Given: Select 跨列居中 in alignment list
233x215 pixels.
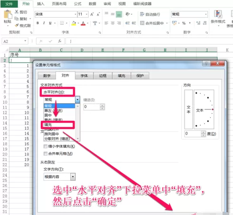Looking at the screenshot, I should [x=59, y=134].
